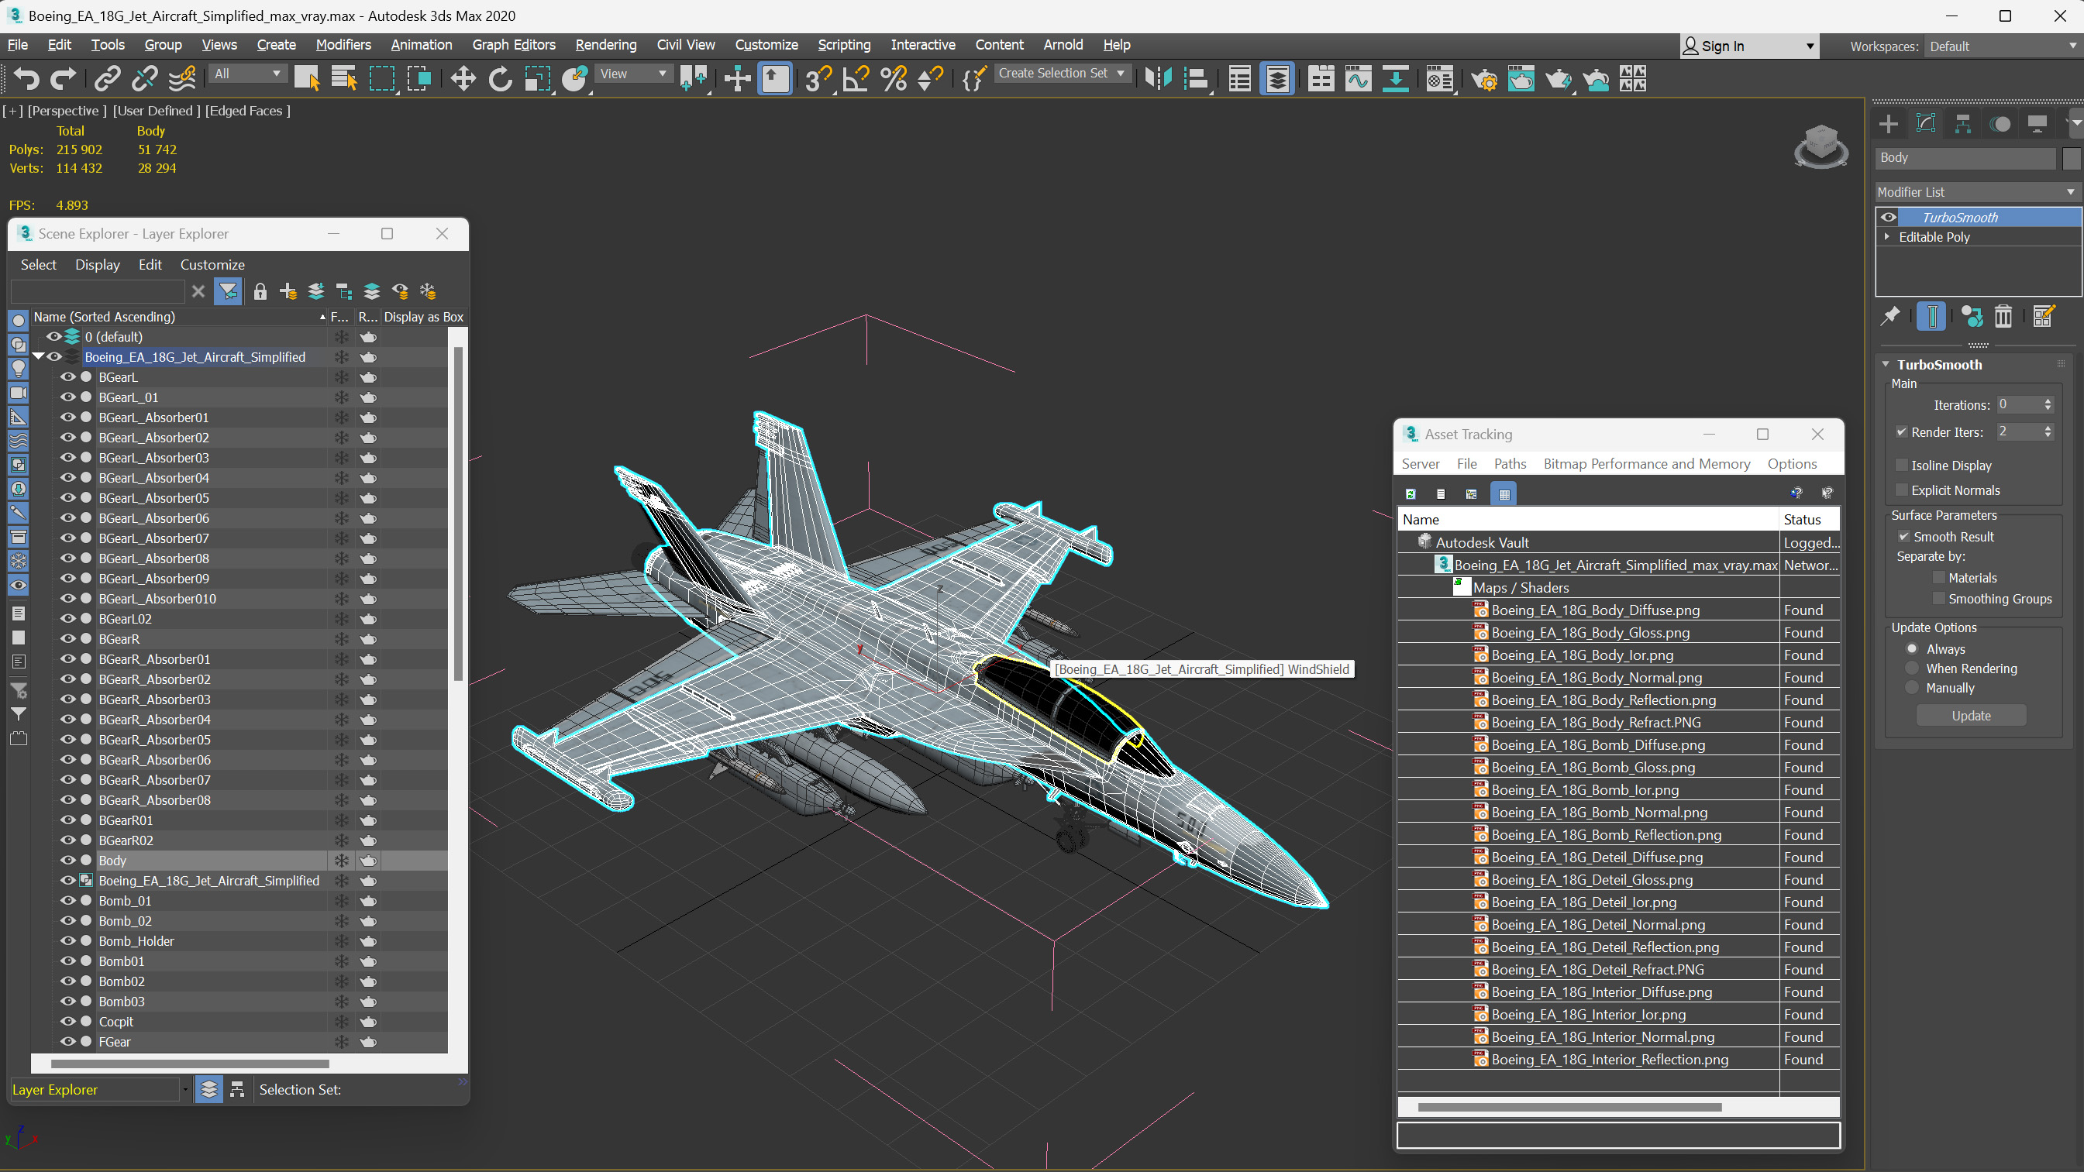Toggle Percent Snap in toolbar
This screenshot has height=1172, width=2084.
[893, 78]
